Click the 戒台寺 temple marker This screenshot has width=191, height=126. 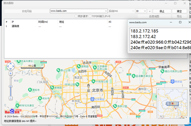point(40,98)
